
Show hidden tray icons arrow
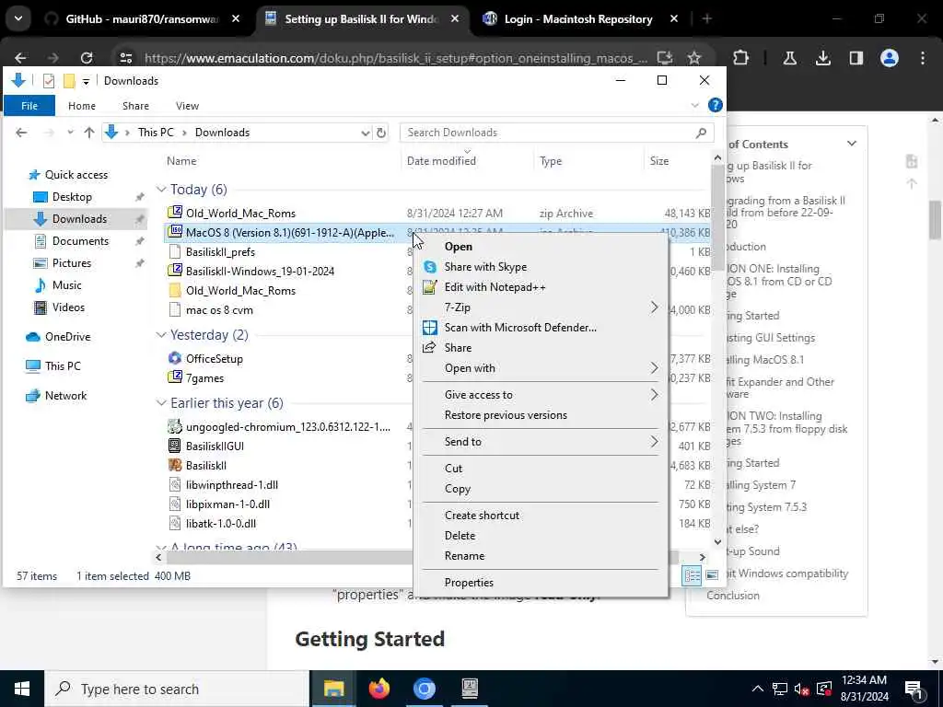[x=757, y=689]
